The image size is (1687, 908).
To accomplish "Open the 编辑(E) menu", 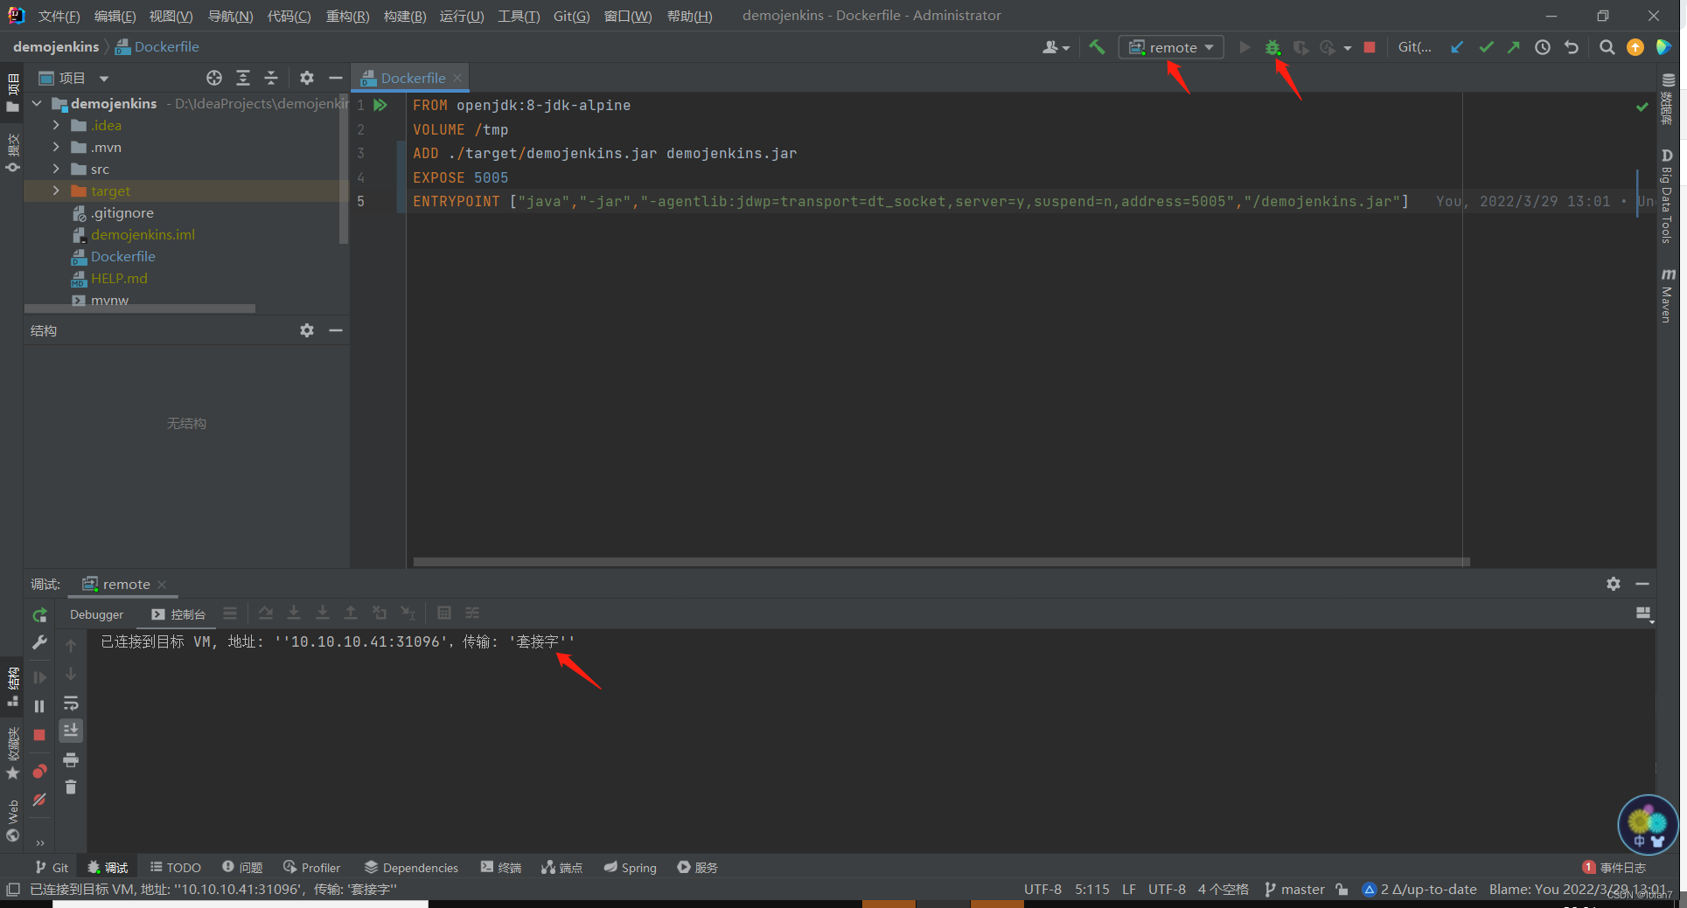I will tap(115, 16).
